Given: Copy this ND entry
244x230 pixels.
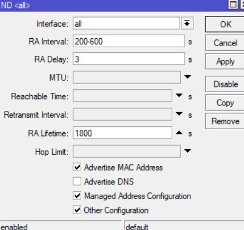Looking at the screenshot, I should [225, 102].
